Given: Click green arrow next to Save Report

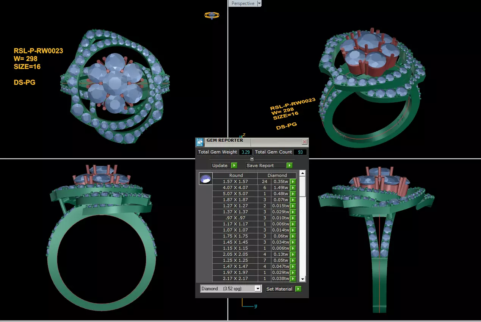Looking at the screenshot, I should (x=290, y=166).
